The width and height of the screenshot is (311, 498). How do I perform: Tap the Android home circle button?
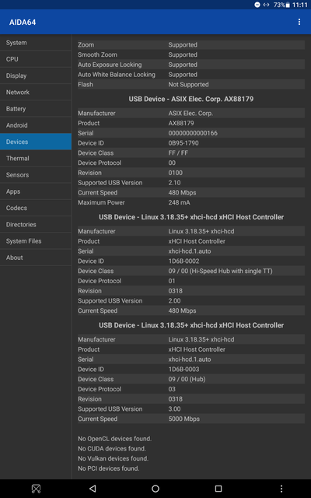tap(155, 489)
